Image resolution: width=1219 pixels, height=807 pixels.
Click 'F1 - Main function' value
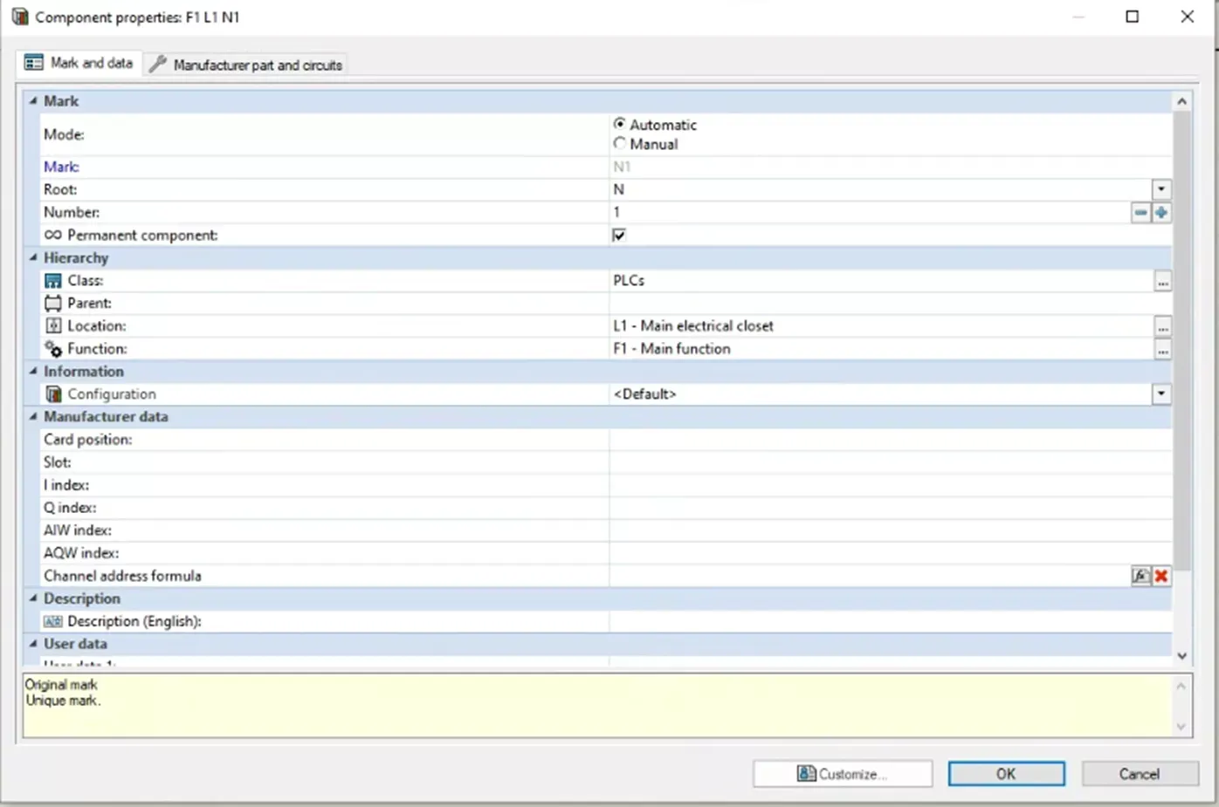[671, 349]
